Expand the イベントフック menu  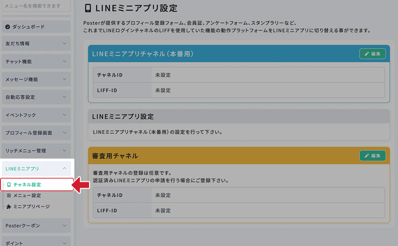click(x=36, y=115)
